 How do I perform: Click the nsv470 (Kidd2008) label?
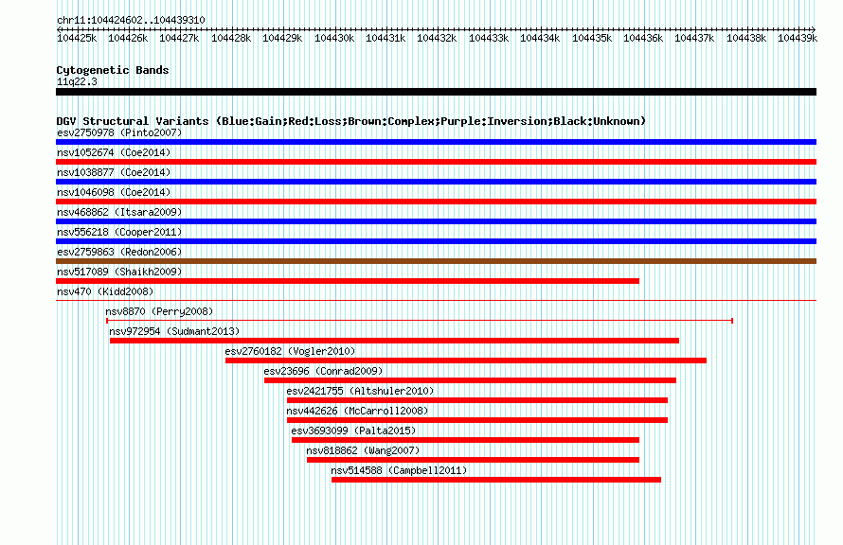[x=105, y=291]
